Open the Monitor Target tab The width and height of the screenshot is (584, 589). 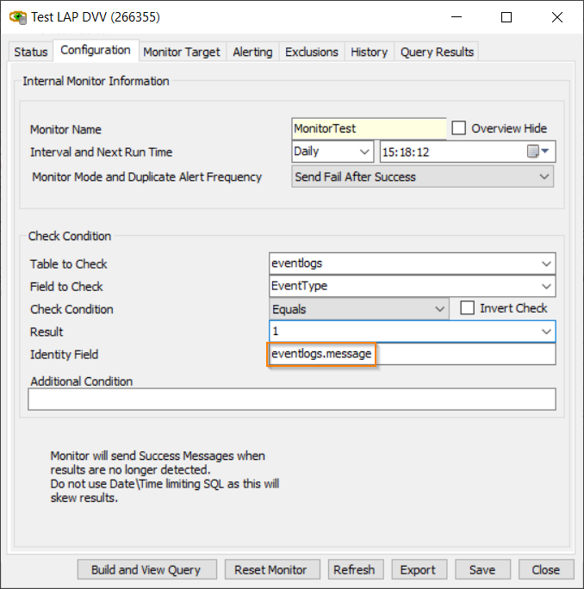pos(182,52)
